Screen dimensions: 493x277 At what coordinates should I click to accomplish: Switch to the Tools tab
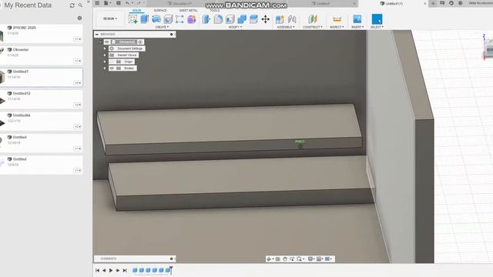(x=215, y=10)
